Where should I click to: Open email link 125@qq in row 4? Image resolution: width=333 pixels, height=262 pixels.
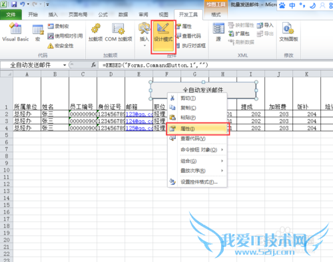pyautogui.click(x=139, y=128)
